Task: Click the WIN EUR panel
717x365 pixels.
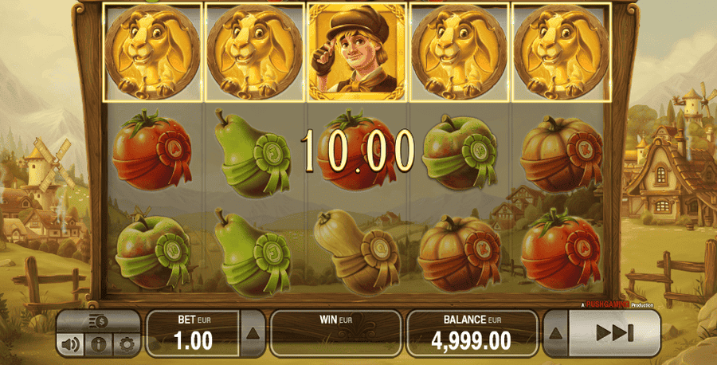Action: (x=335, y=333)
